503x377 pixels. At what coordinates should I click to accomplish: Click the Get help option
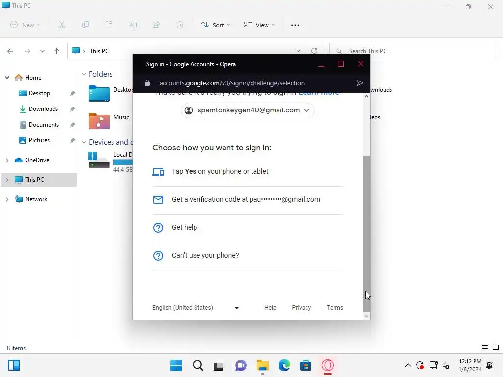pyautogui.click(x=248, y=228)
